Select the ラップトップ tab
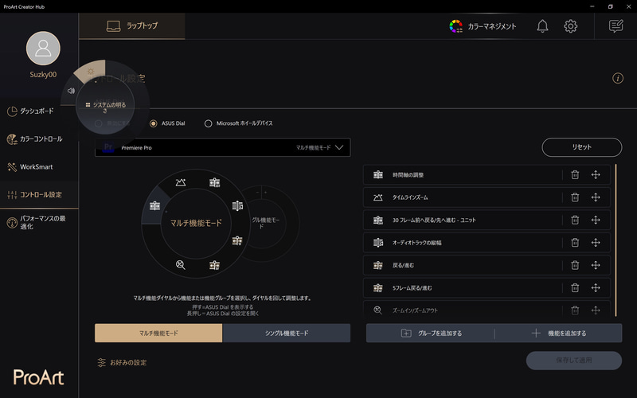Screen dimensions: 637x398 [x=132, y=26]
